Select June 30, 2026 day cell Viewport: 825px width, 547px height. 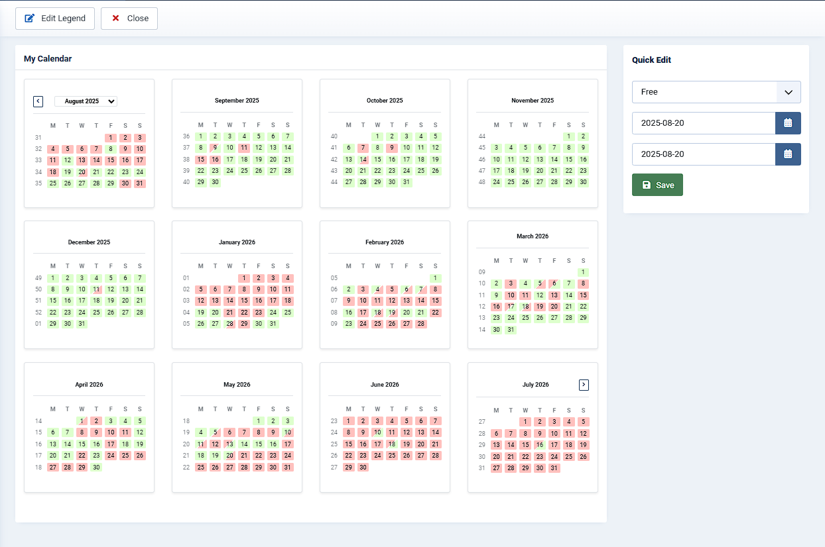point(363,467)
